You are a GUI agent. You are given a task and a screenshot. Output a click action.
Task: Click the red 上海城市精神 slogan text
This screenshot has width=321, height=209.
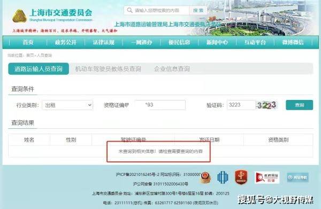tap(65, 30)
